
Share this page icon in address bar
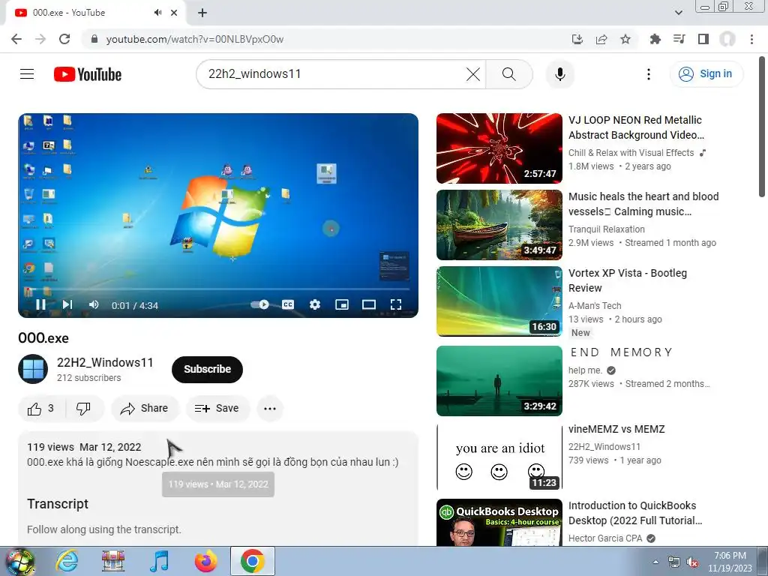tap(601, 39)
